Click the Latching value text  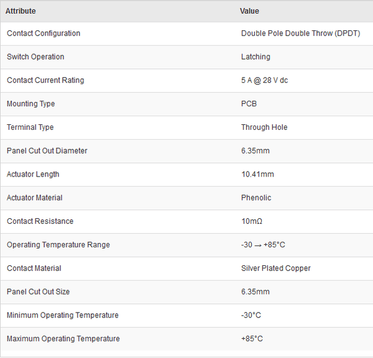click(256, 57)
